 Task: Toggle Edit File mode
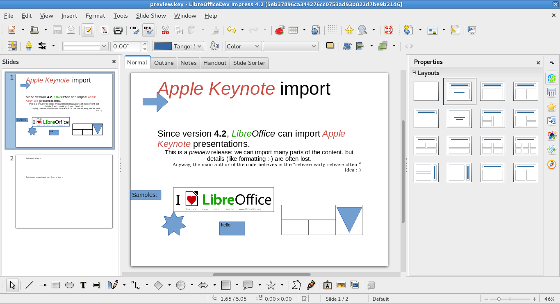87,30
